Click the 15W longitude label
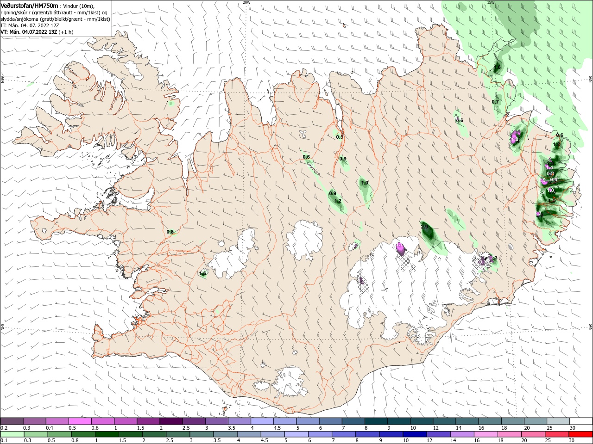Screen dimensions: 593x444 tap(491, 2)
